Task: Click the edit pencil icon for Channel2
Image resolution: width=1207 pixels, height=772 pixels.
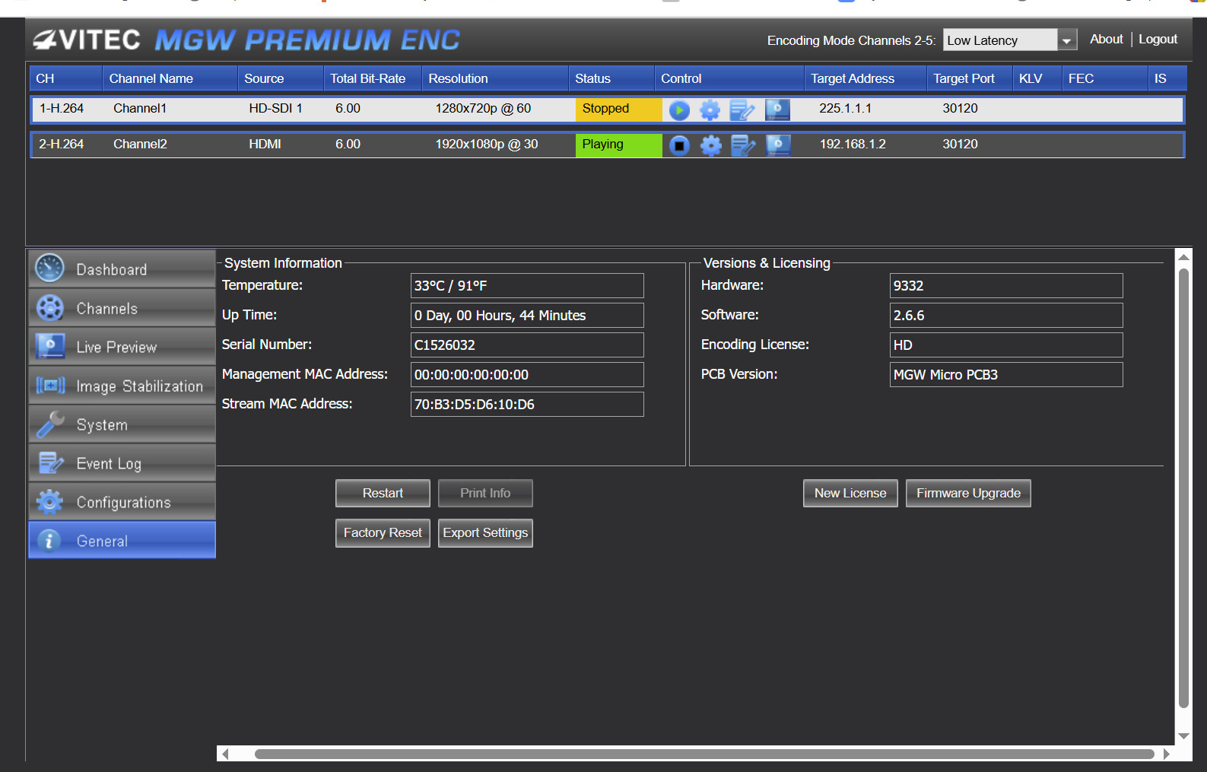Action: pyautogui.click(x=743, y=145)
